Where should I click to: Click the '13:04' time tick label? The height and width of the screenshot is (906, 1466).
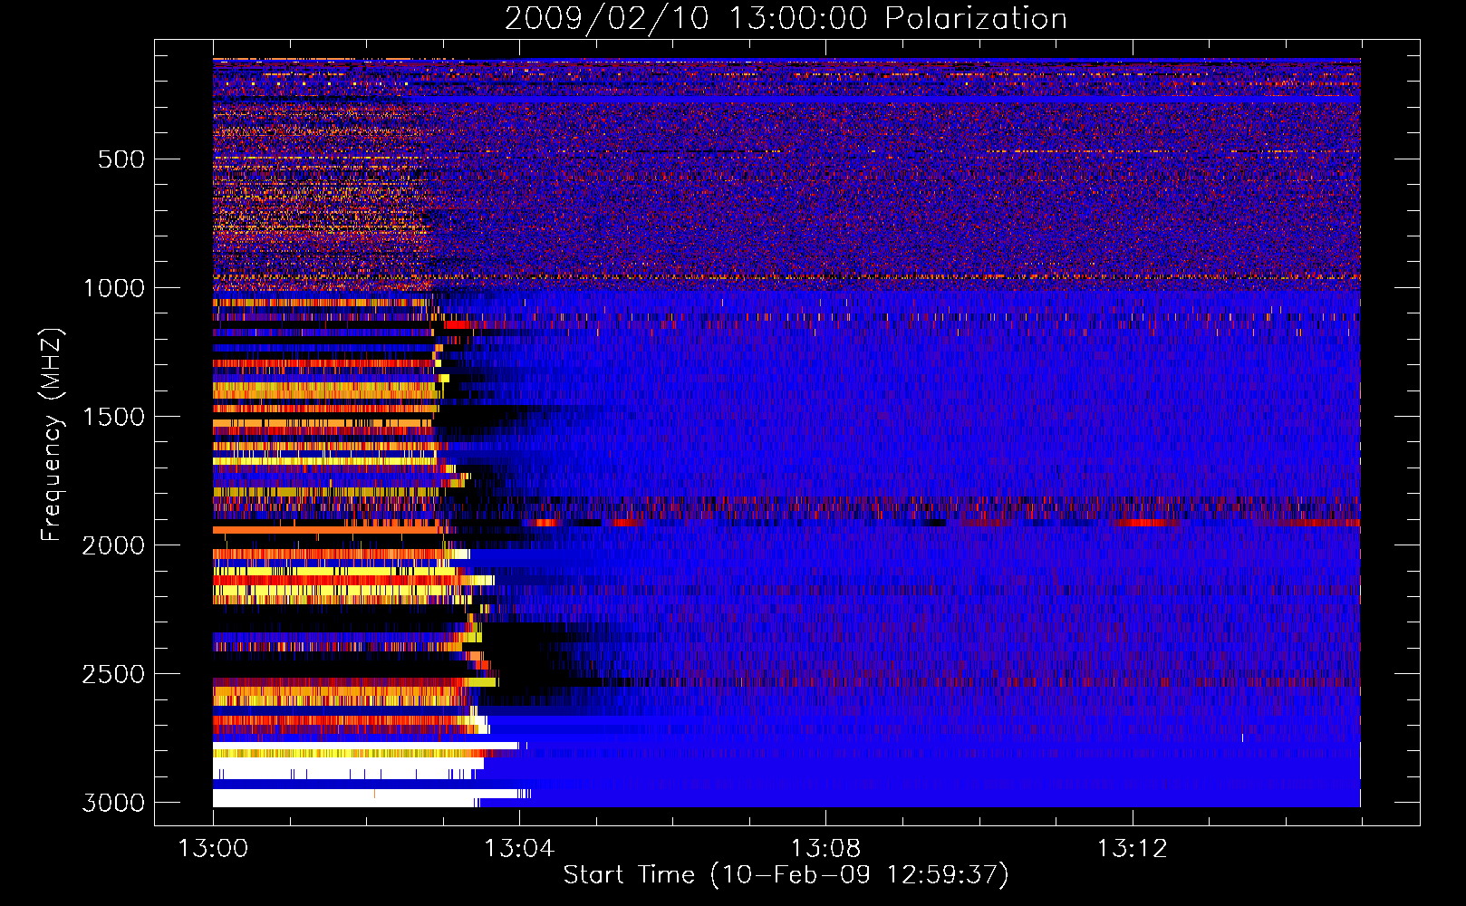519,849
